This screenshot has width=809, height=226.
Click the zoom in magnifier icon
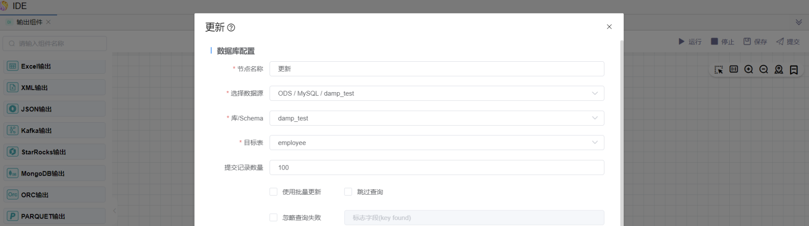[x=748, y=70]
